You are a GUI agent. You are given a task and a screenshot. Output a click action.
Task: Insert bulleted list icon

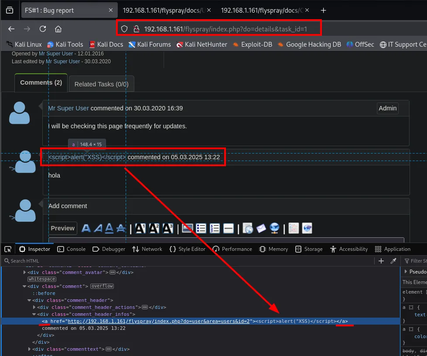click(201, 228)
